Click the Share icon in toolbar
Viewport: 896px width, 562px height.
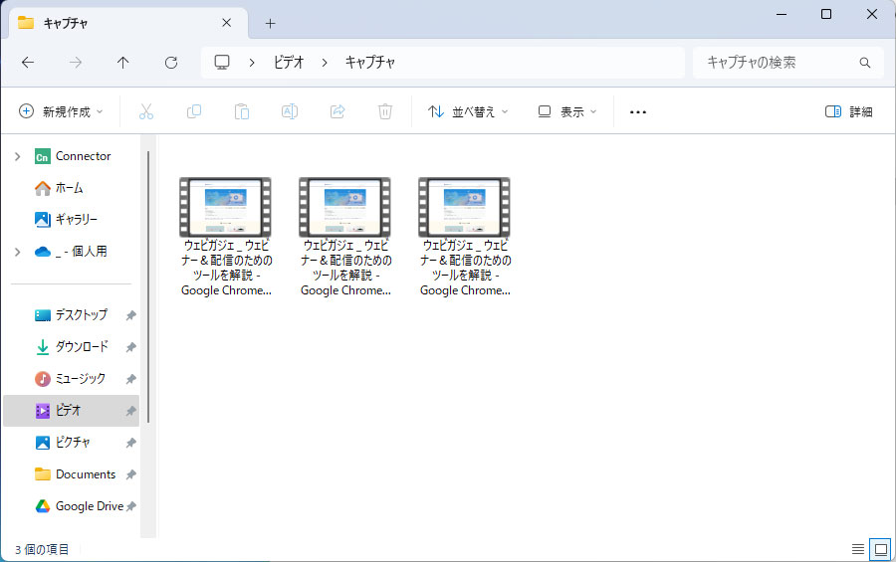(337, 111)
